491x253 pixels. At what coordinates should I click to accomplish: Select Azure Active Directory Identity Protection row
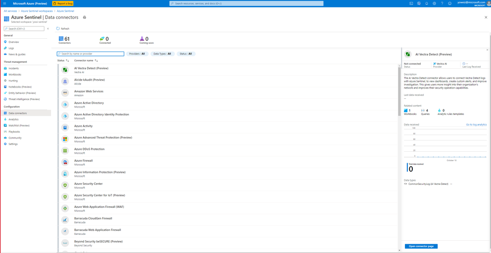pos(228,116)
